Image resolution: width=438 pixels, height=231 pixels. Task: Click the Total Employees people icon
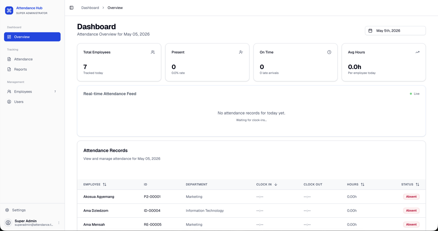(x=153, y=52)
